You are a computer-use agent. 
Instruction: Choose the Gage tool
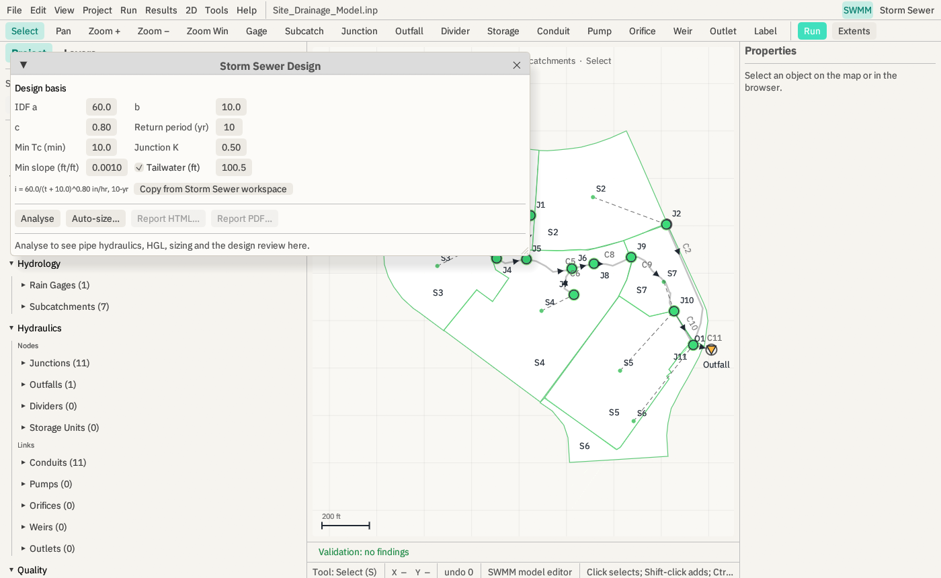(257, 31)
